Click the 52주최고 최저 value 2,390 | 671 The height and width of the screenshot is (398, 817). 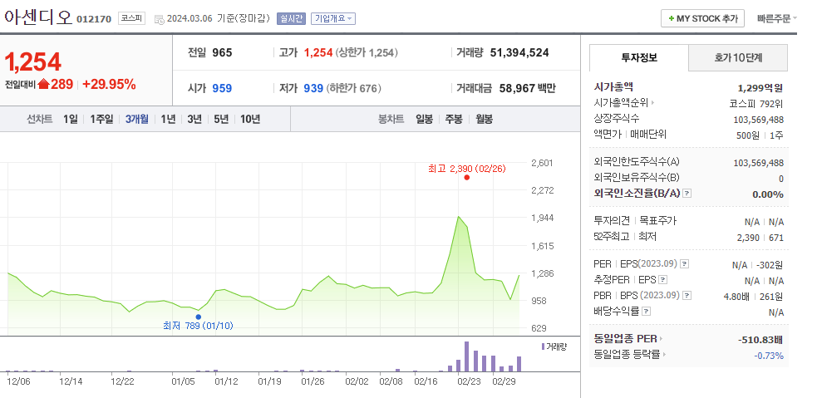pyautogui.click(x=760, y=238)
